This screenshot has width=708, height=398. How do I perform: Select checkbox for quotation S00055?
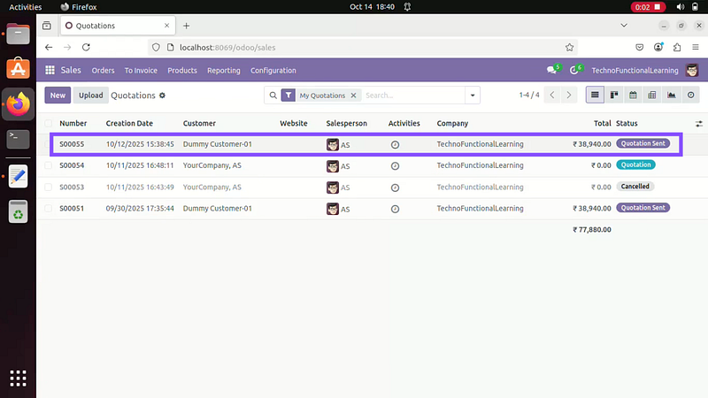pyautogui.click(x=49, y=143)
